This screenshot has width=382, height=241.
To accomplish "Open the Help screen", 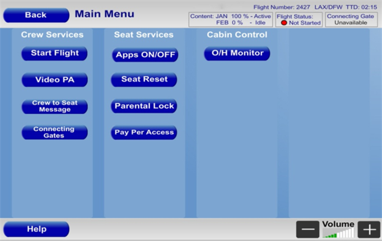I will (37, 229).
